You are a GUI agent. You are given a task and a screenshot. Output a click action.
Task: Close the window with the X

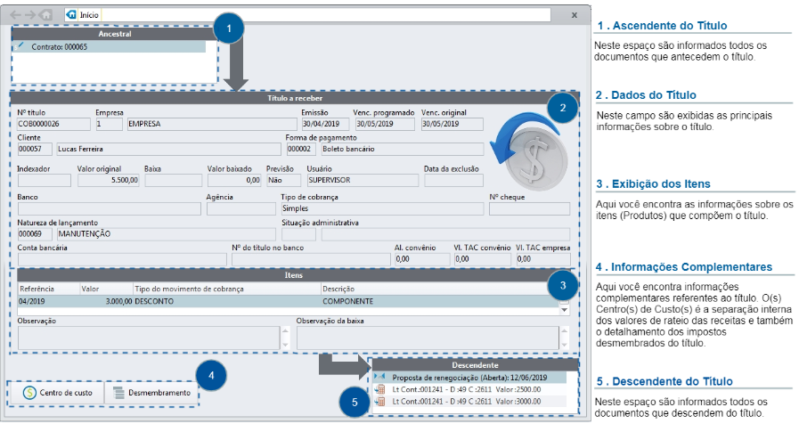575,15
